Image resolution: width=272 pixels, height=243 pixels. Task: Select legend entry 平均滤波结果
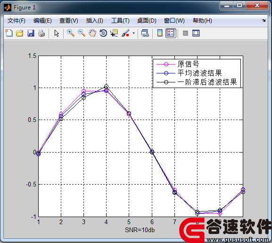[199, 73]
